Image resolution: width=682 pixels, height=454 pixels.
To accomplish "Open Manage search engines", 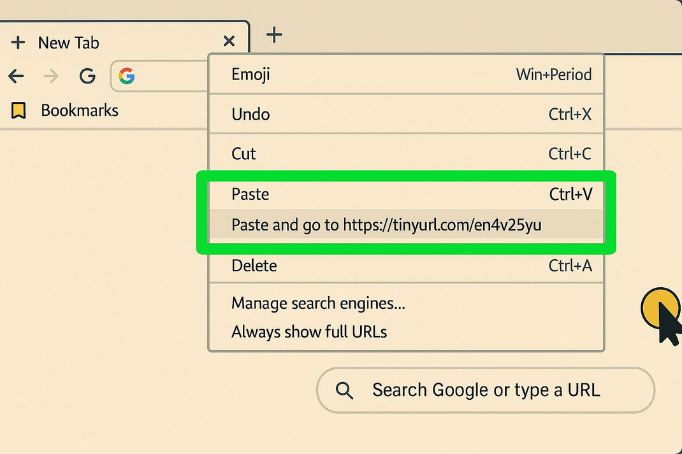I will [x=319, y=303].
